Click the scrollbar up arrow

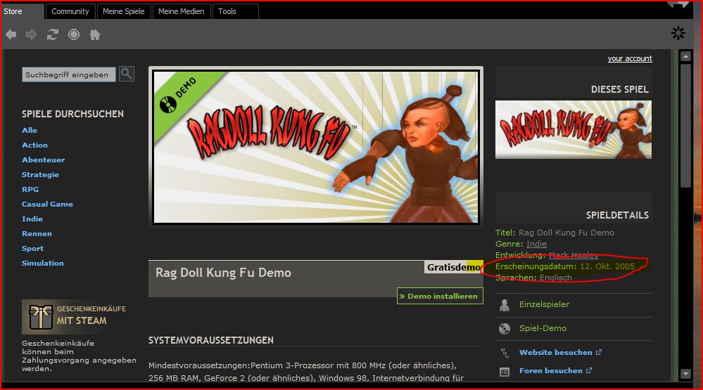click(685, 57)
